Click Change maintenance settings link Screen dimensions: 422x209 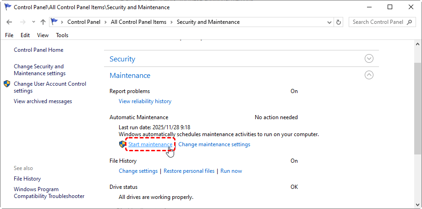click(x=214, y=144)
